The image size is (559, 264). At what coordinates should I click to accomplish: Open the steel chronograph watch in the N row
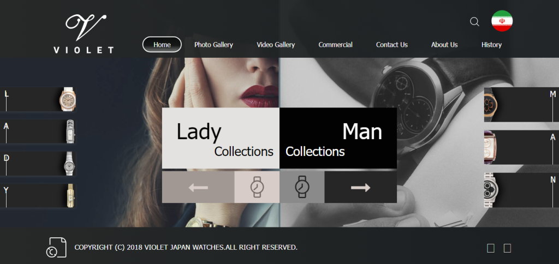(x=491, y=190)
